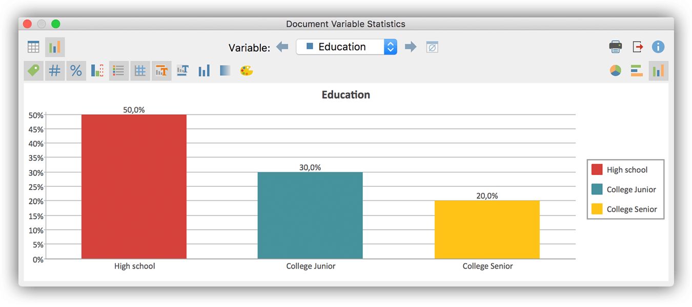692x307 pixels.
Task: Close the Document Variable Statistics window
Action: 28,24
